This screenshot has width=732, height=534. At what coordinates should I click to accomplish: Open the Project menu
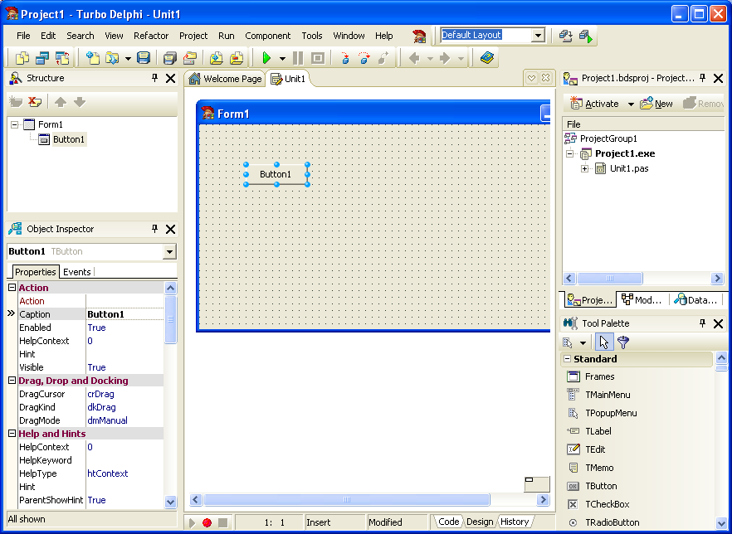click(x=193, y=36)
